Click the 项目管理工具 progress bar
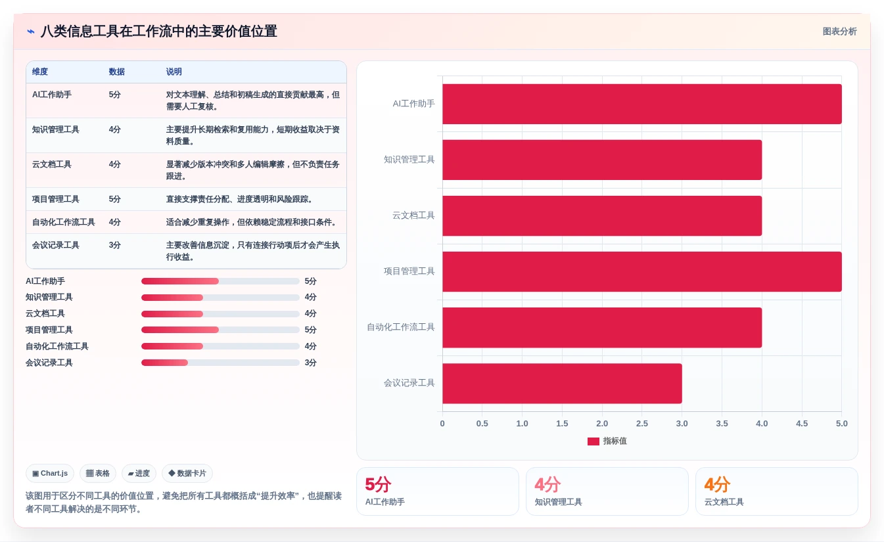Image resolution: width=884 pixels, height=542 pixels. (x=220, y=330)
